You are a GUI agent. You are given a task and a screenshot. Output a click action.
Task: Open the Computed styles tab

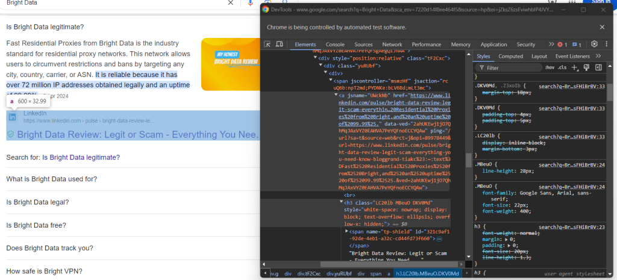(x=510, y=56)
